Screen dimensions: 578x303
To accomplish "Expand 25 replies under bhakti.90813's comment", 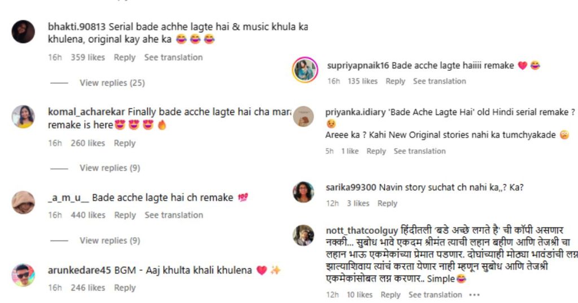I will point(112,83).
